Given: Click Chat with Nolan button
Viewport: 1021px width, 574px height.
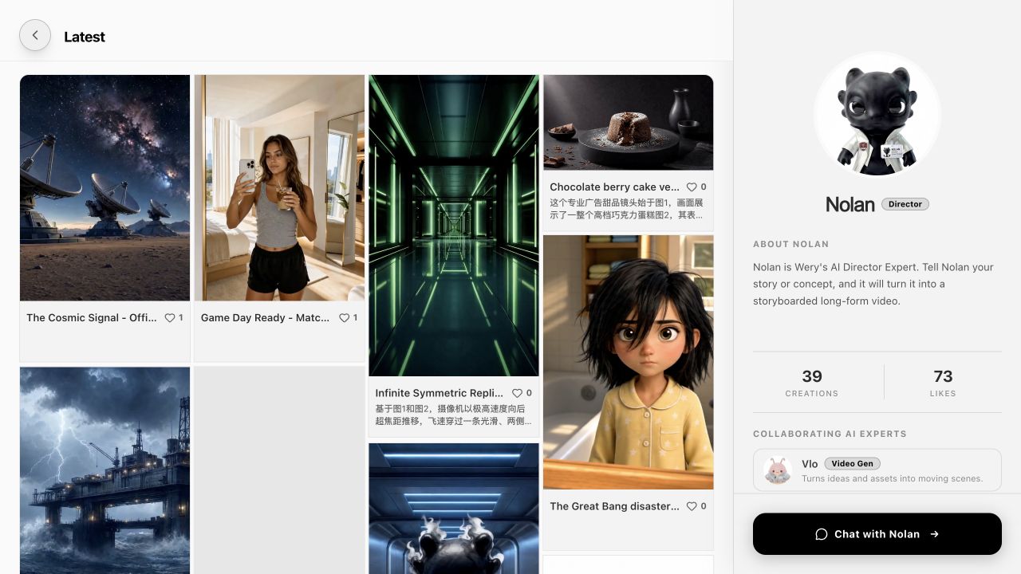Looking at the screenshot, I should point(877,534).
